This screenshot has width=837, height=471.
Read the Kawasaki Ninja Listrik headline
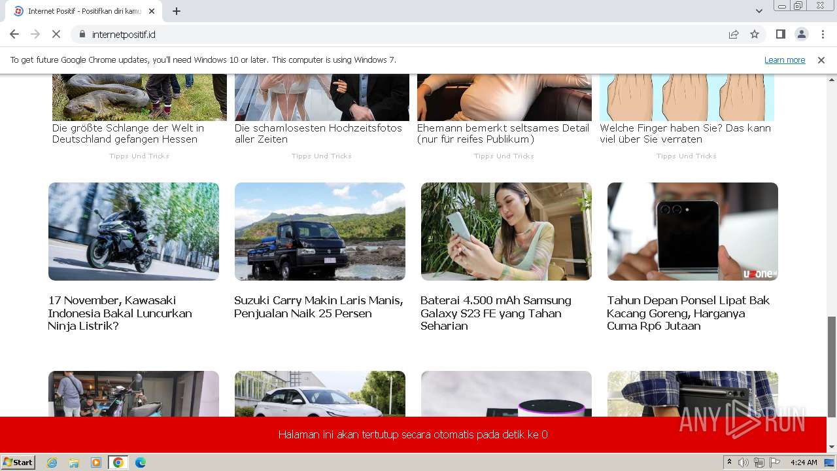click(x=120, y=313)
